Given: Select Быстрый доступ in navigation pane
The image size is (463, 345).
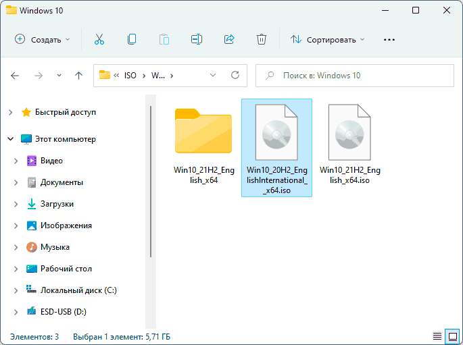Looking at the screenshot, I should click(66, 112).
